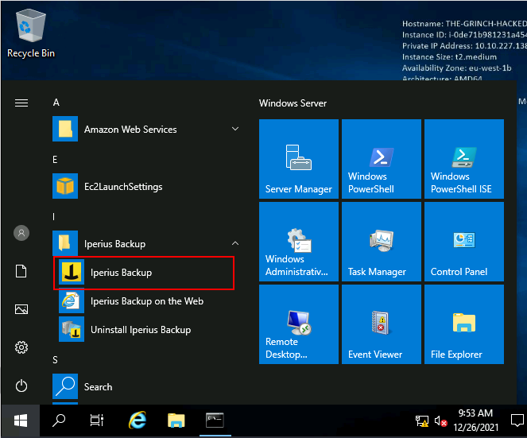Click the muted volume tray icon
The image size is (527, 438).
(440, 421)
